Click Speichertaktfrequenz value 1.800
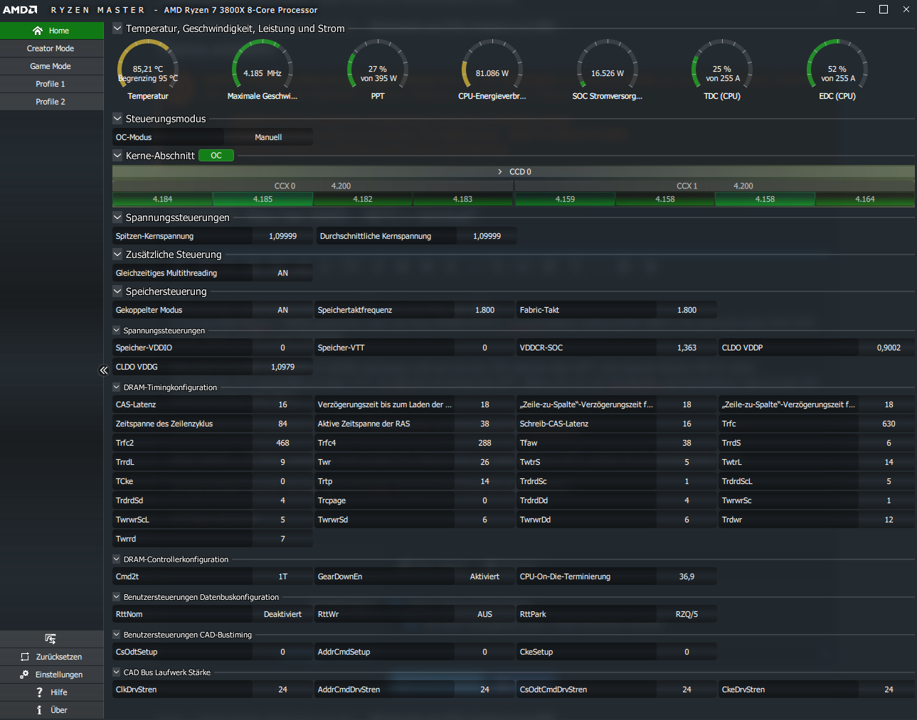Image resolution: width=917 pixels, height=720 pixels. pos(484,310)
